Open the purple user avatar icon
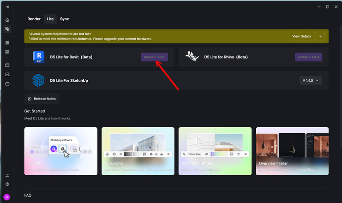Screen dimensions: 342x203 pyautogui.click(x=7, y=197)
